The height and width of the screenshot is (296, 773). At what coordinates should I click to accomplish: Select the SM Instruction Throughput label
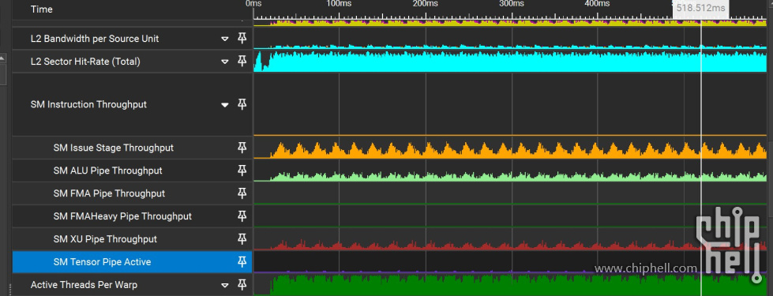88,104
